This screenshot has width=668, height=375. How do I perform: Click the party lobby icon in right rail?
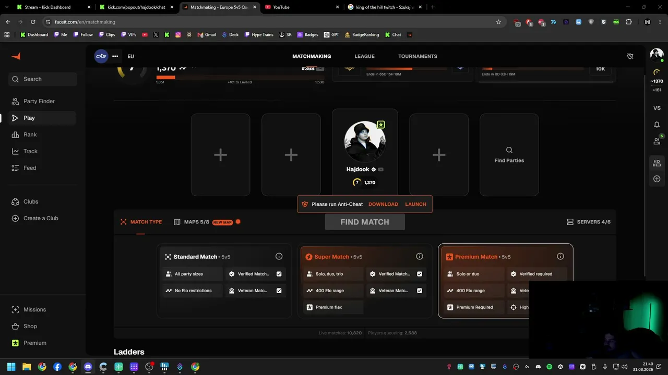pyautogui.click(x=657, y=163)
